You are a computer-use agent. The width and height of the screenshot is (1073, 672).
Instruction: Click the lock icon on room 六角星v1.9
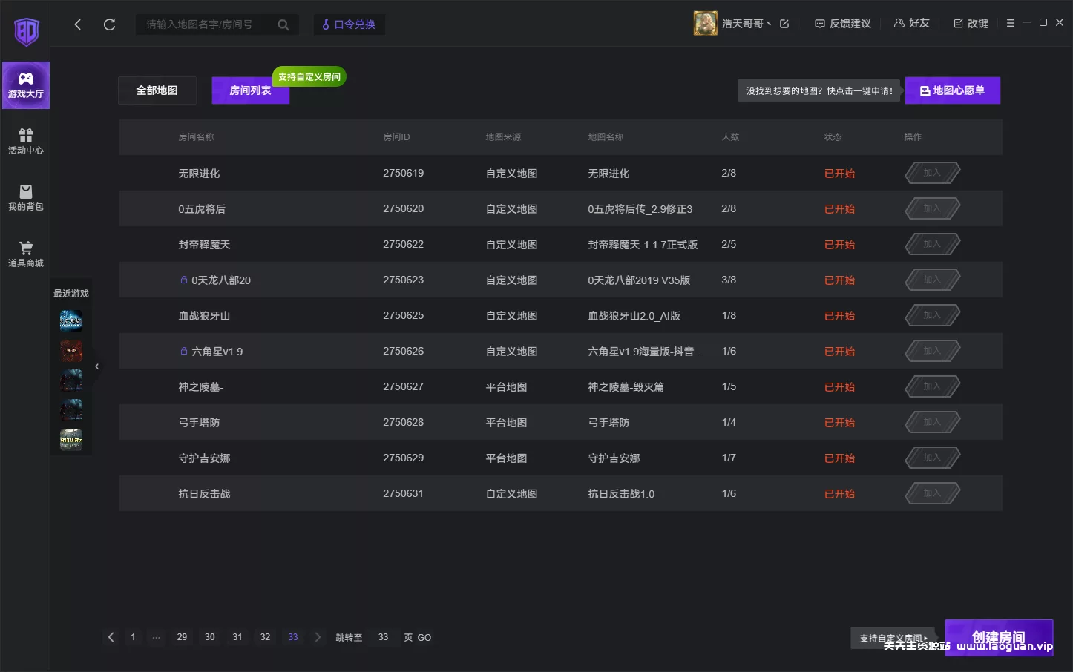tap(183, 350)
